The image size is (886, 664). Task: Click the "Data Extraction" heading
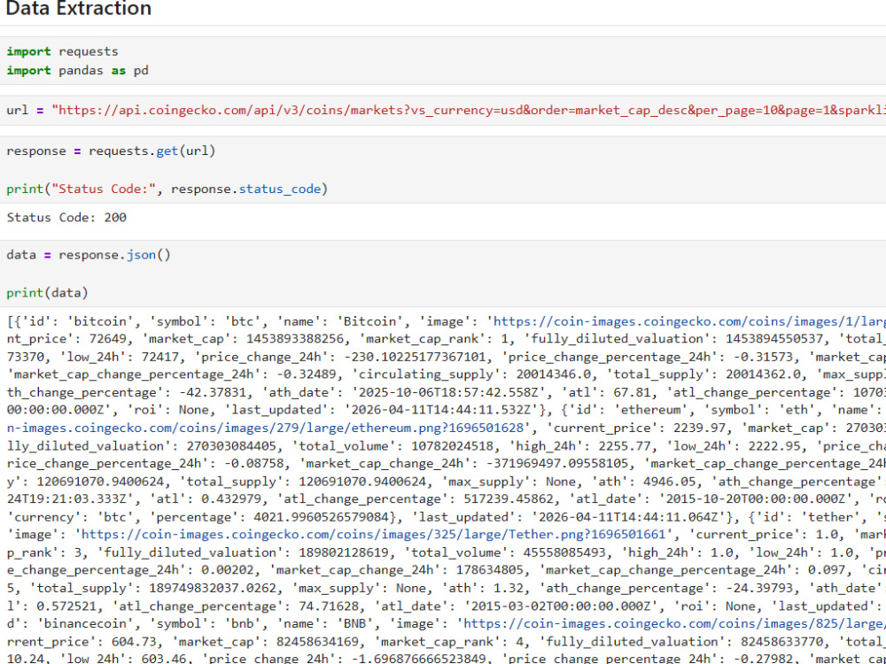point(78,8)
